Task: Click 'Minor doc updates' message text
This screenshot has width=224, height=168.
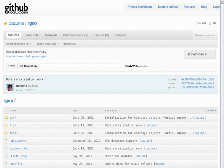Action: click(x=119, y=156)
